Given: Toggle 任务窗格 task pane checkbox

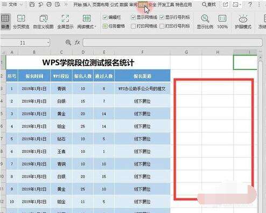Looking at the screenshot, I should [x=105, y=26].
